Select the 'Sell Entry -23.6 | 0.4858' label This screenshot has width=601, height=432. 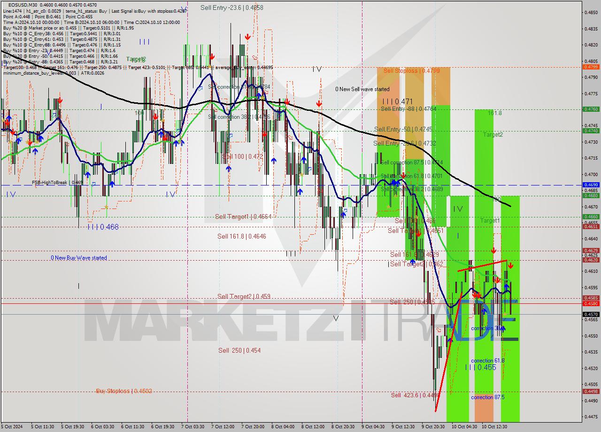(232, 8)
